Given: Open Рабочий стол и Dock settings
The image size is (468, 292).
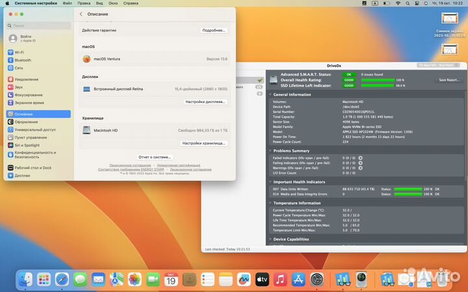Looking at the screenshot, I should 38,168.
